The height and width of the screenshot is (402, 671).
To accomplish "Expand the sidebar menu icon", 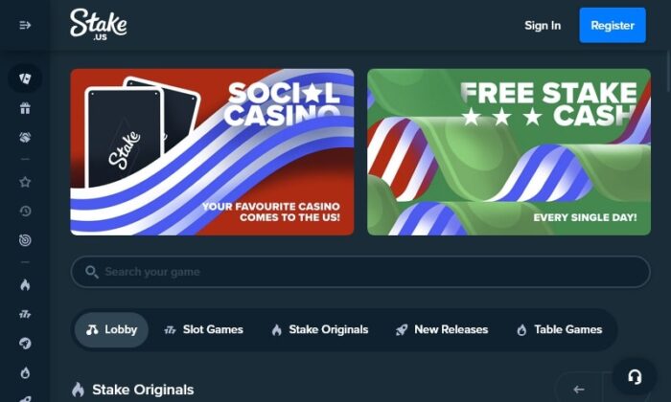I will [x=25, y=25].
